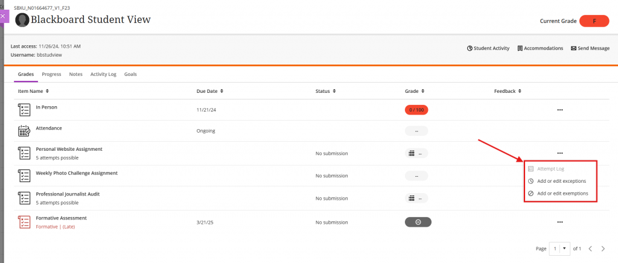The width and height of the screenshot is (618, 263).
Task: Switch to the Progress tab
Action: pos(52,74)
